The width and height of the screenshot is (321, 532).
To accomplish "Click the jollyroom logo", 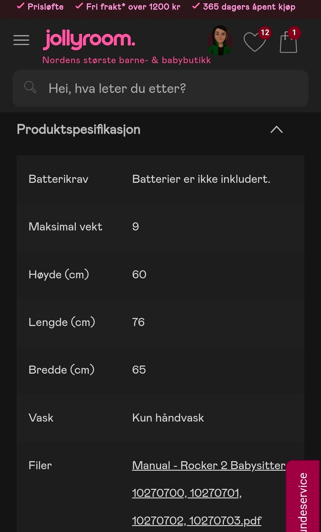I will [x=89, y=40].
